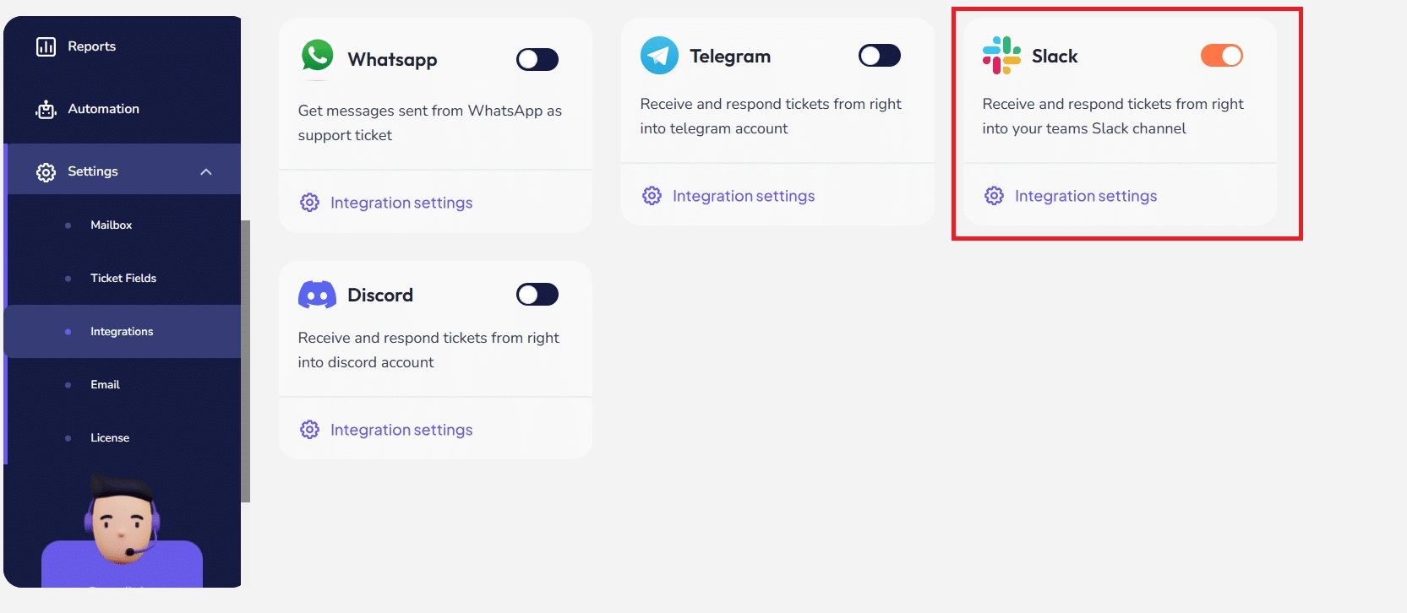Turn on the Telegram integration switch
This screenshot has height=613, width=1407.
point(880,56)
